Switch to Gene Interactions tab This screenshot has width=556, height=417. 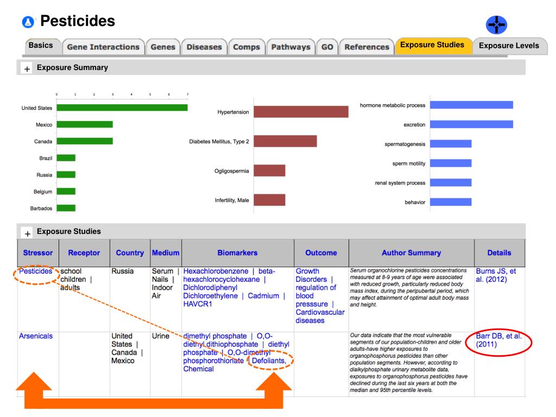click(x=103, y=47)
